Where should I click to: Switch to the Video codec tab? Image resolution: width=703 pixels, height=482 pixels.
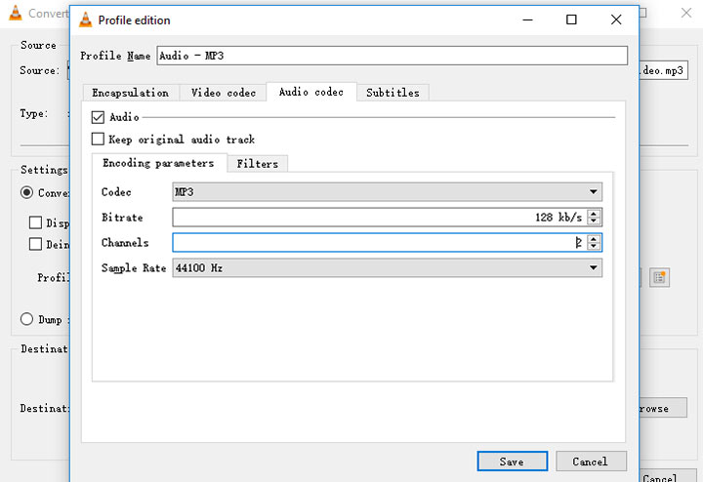click(224, 93)
